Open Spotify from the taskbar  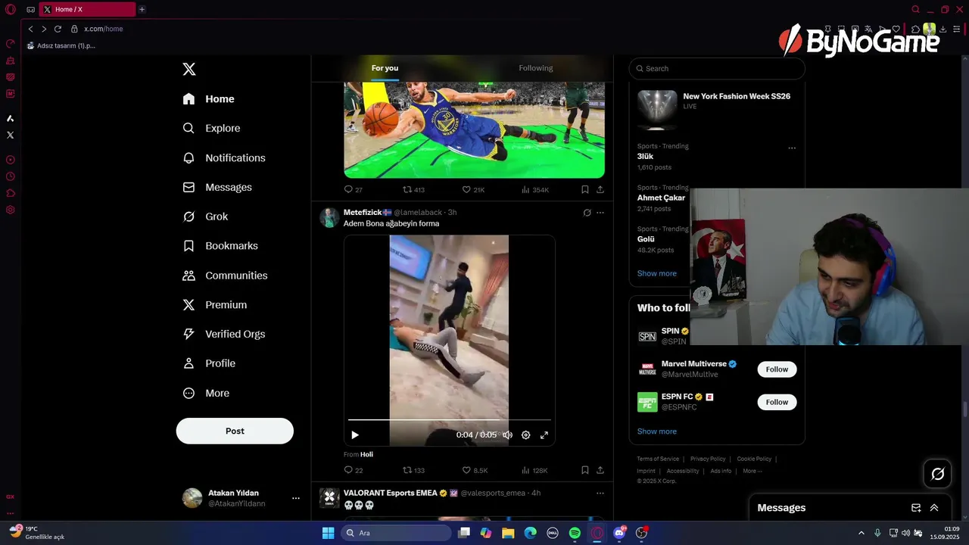click(575, 533)
